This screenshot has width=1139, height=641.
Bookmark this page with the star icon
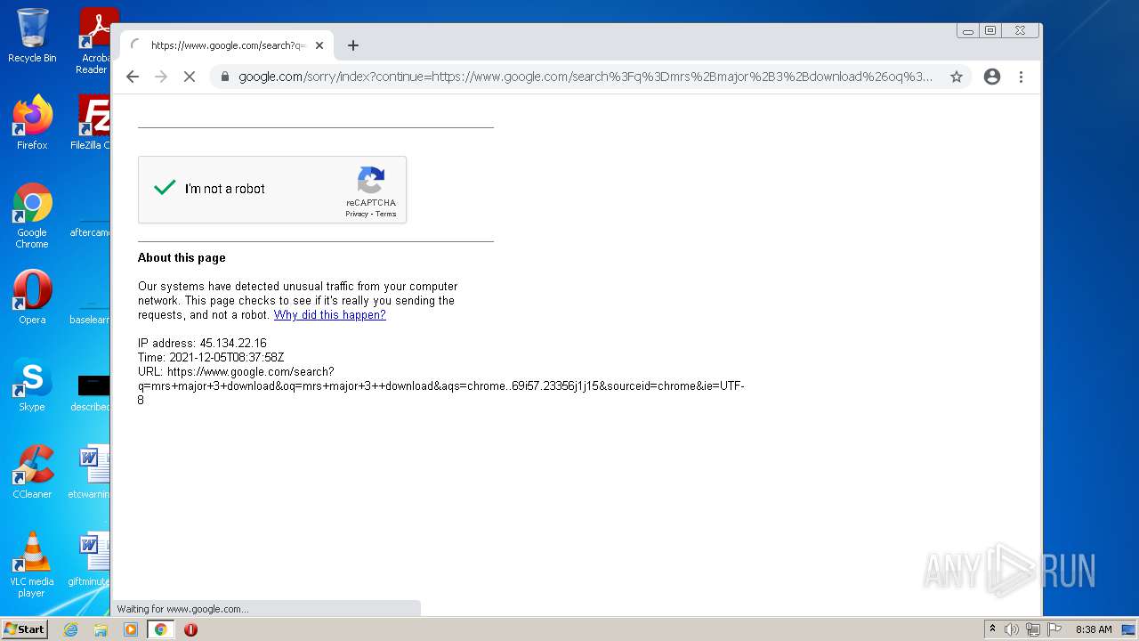(x=957, y=77)
